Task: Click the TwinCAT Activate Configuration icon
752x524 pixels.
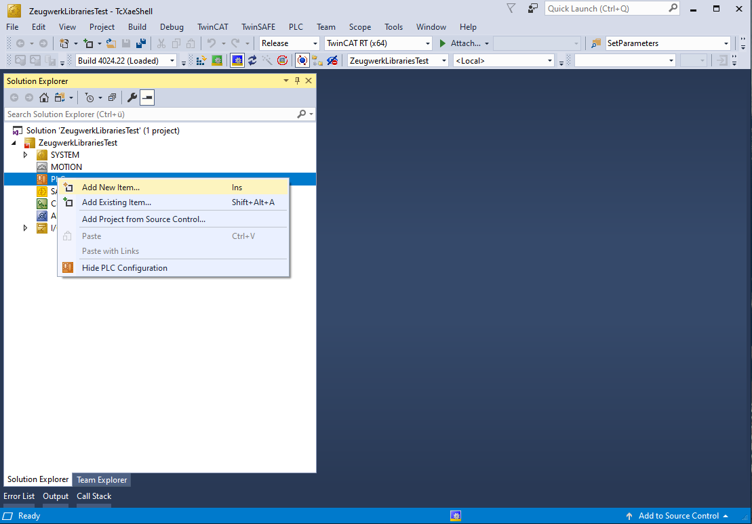Action: (201, 60)
